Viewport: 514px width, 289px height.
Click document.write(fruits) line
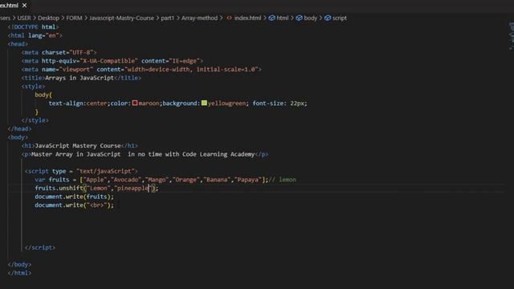coord(75,197)
